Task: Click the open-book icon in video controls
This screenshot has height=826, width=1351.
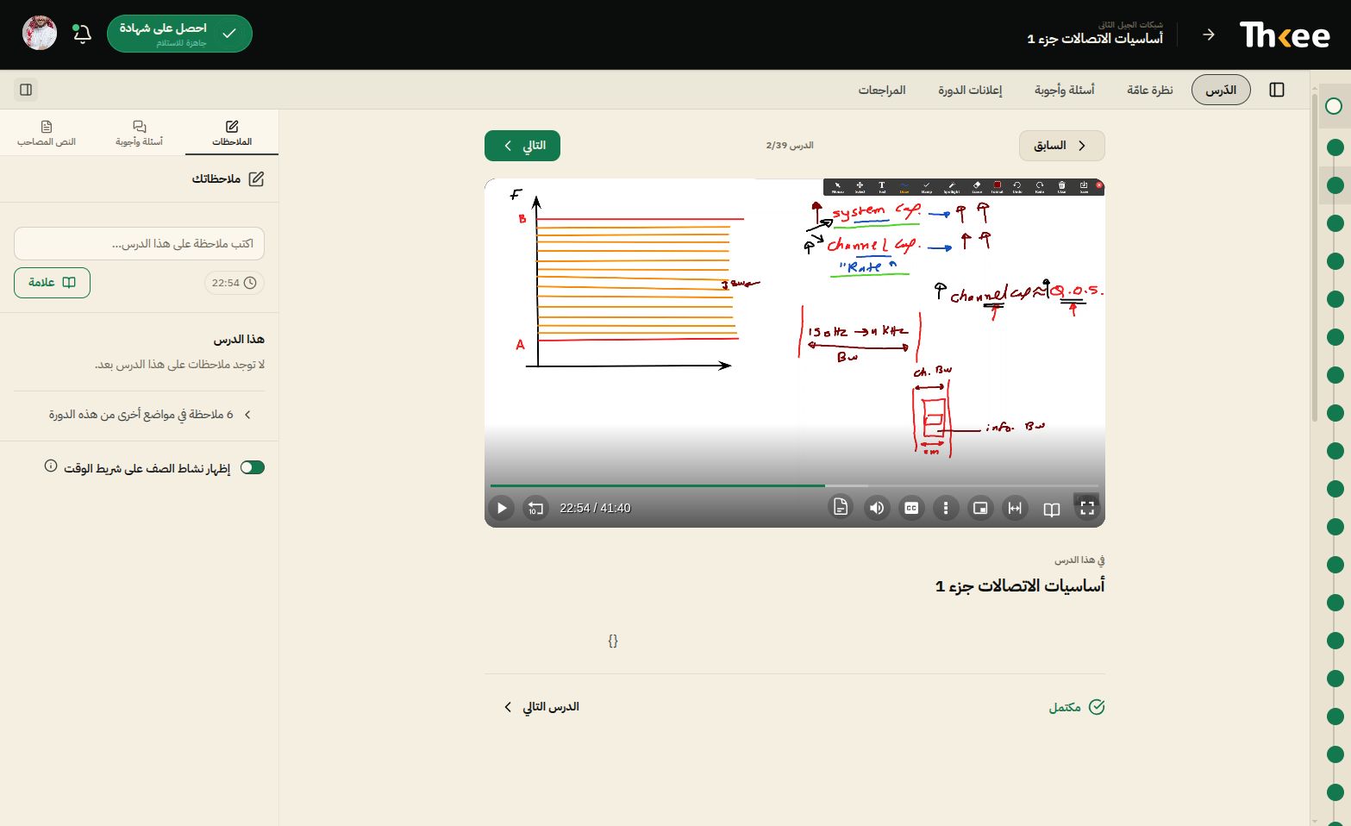Action: [x=1052, y=509]
